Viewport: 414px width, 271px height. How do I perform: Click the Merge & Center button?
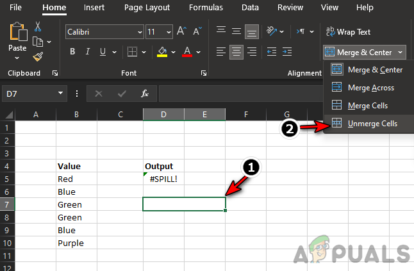point(360,52)
